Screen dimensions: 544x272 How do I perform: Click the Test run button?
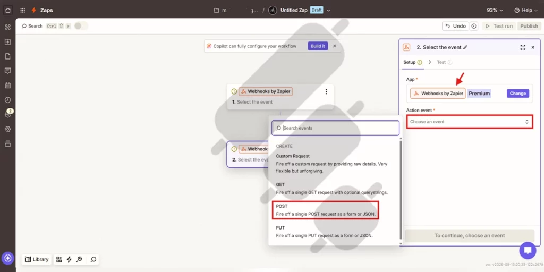tap(499, 26)
